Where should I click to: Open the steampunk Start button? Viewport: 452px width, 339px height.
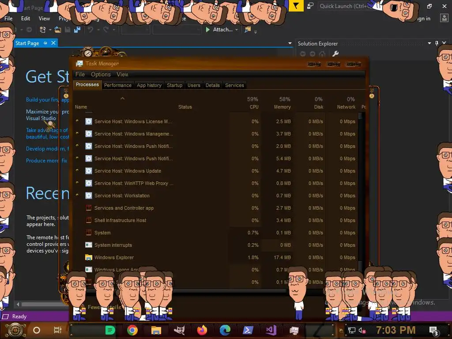15,330
